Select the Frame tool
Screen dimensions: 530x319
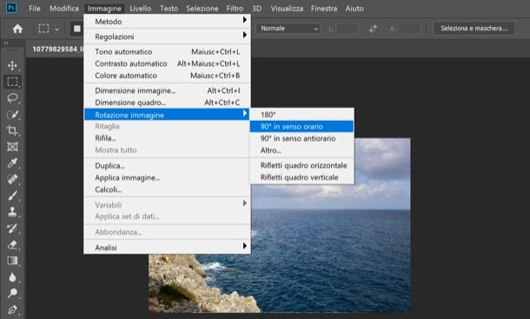point(12,147)
